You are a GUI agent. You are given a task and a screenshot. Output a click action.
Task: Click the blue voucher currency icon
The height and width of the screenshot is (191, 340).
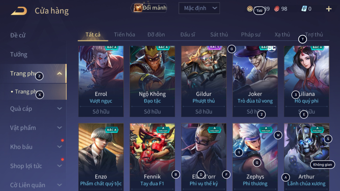[304, 9]
